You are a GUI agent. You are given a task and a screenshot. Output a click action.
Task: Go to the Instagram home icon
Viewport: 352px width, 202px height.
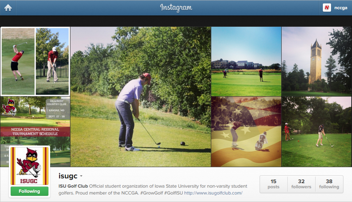point(8,8)
